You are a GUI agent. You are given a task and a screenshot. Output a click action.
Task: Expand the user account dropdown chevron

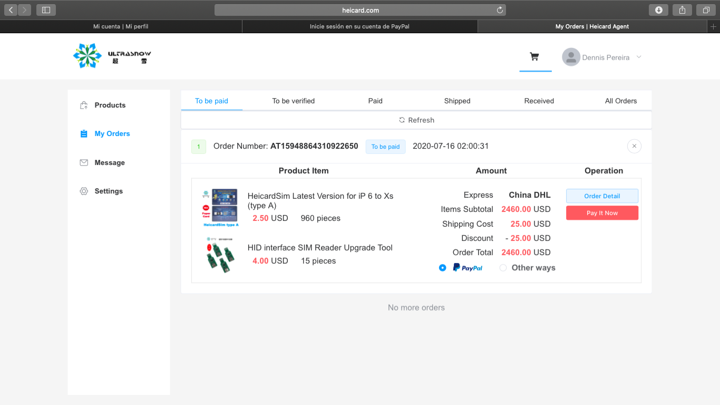[639, 57]
